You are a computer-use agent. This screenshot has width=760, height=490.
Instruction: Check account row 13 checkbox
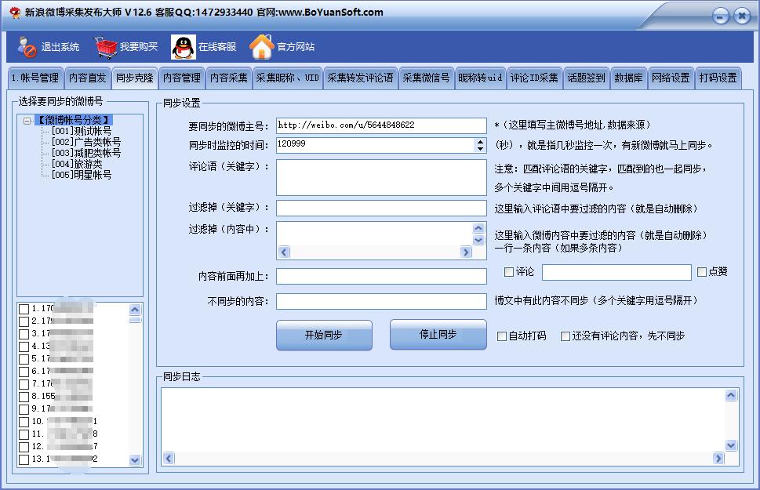24,459
